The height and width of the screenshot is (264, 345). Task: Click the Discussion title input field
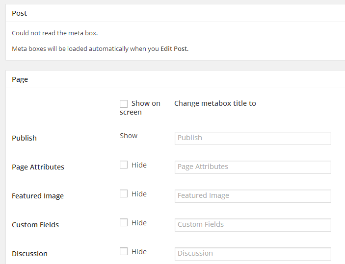click(x=253, y=254)
